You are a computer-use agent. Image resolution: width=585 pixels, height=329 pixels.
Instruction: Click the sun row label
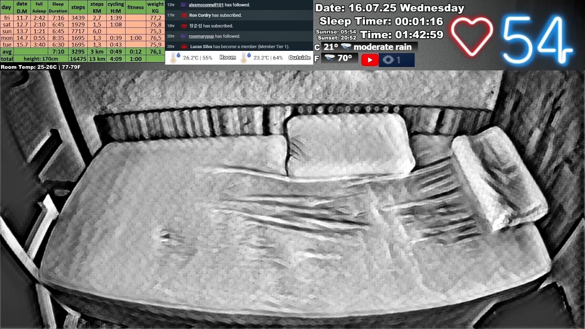(7, 31)
